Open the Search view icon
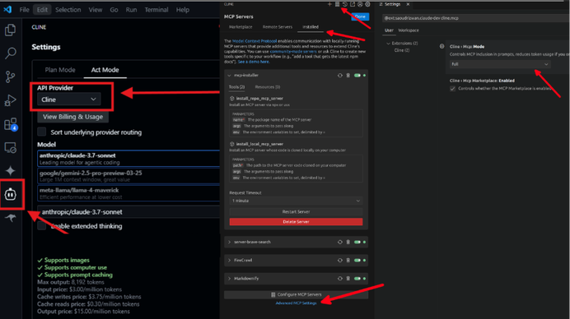 pyautogui.click(x=10, y=53)
